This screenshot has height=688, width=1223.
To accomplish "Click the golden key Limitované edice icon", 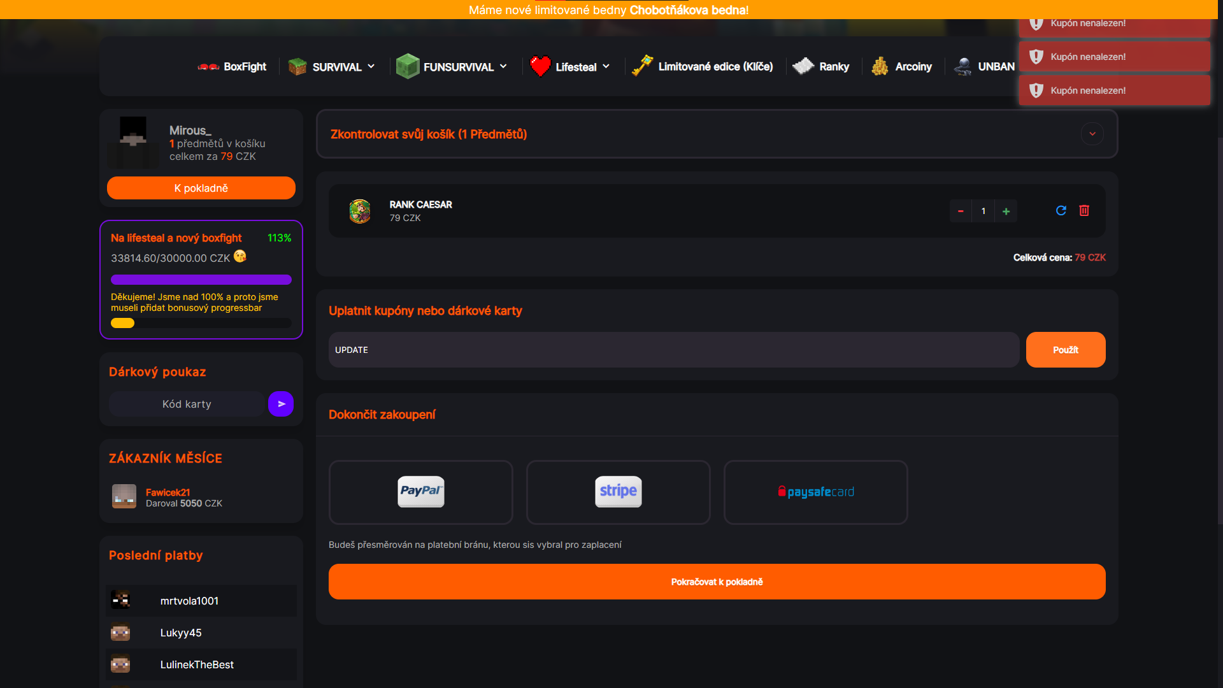I will point(642,66).
